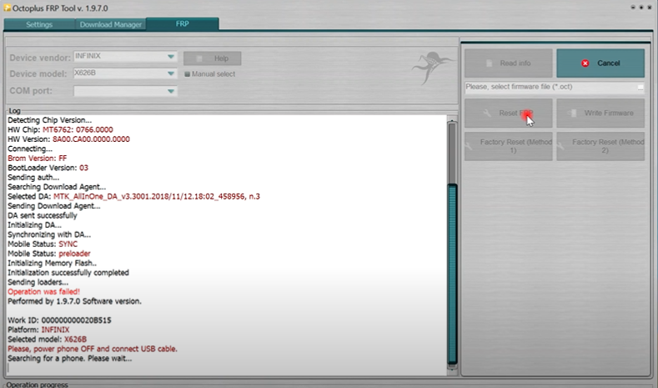Choose Factory Reset (Method 1)
Screen dimensions: 658x388
pos(508,146)
